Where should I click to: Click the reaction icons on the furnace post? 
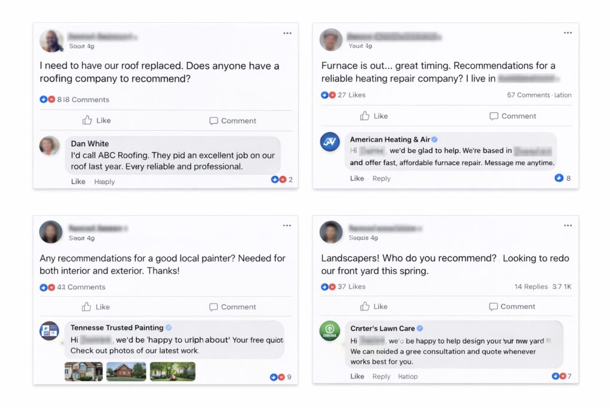tap(328, 95)
